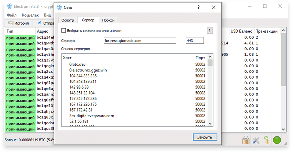Click the question mark in dialog title bar
This screenshot has height=152, width=292.
[x=199, y=7]
